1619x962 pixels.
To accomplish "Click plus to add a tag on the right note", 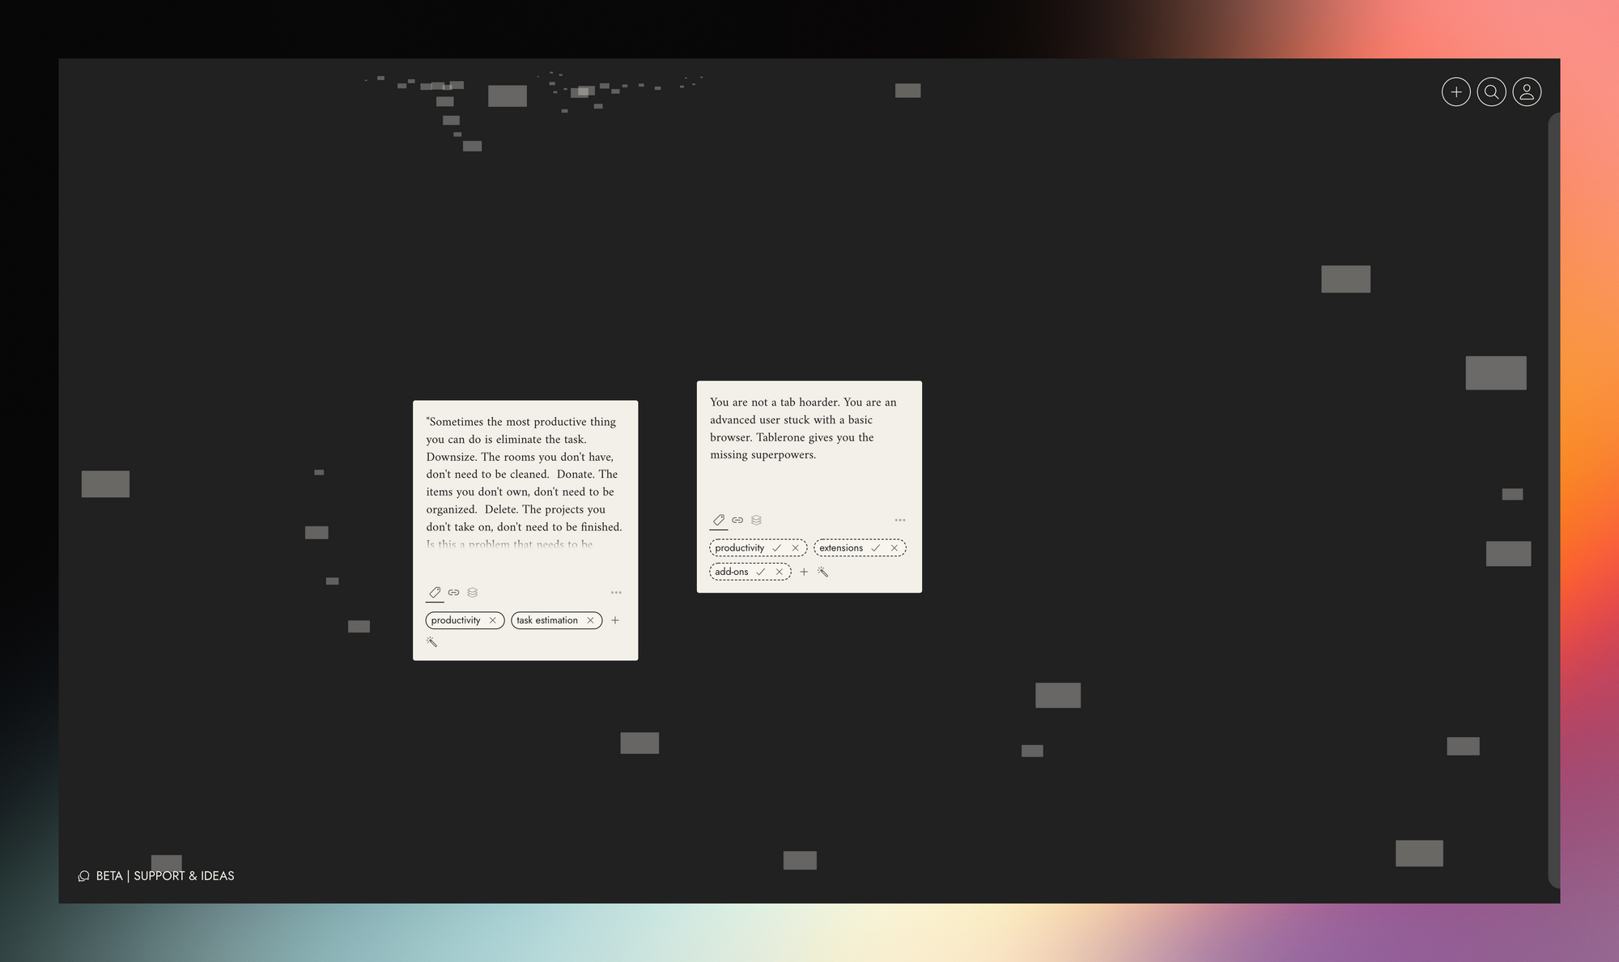I will pos(804,572).
